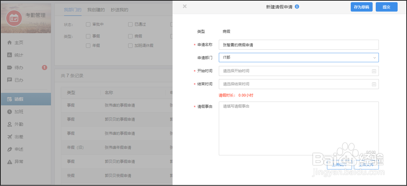The width and height of the screenshot is (407, 186).
Task: Open 待办 pending items in the sidebar
Action: pos(19,68)
